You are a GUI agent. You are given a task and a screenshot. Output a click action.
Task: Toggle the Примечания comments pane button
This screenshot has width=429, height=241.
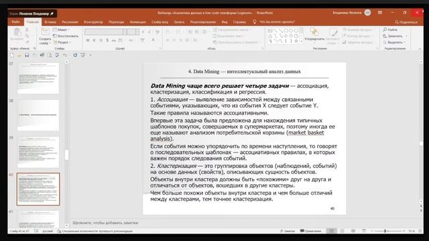point(310,231)
